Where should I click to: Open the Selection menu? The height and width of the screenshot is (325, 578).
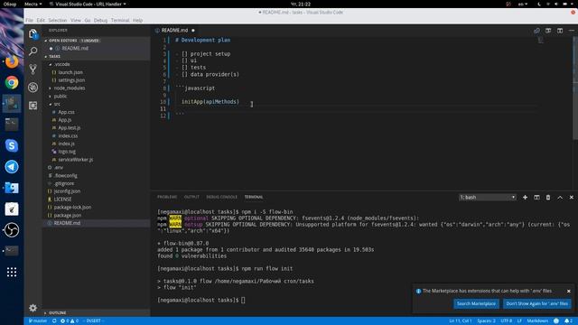(58, 20)
